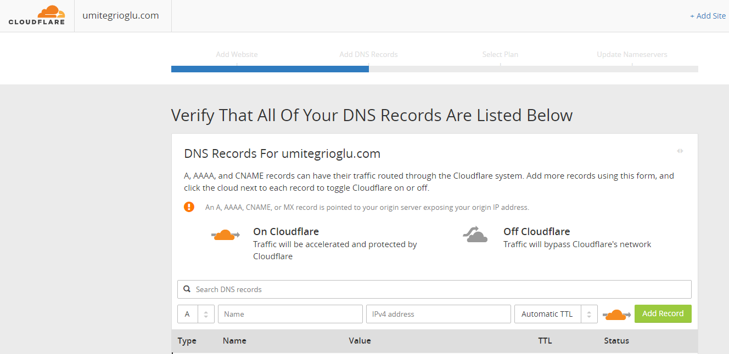Screen dimensions: 729x354
Task: Click the 'On Cloudflare' label
Action: point(286,231)
